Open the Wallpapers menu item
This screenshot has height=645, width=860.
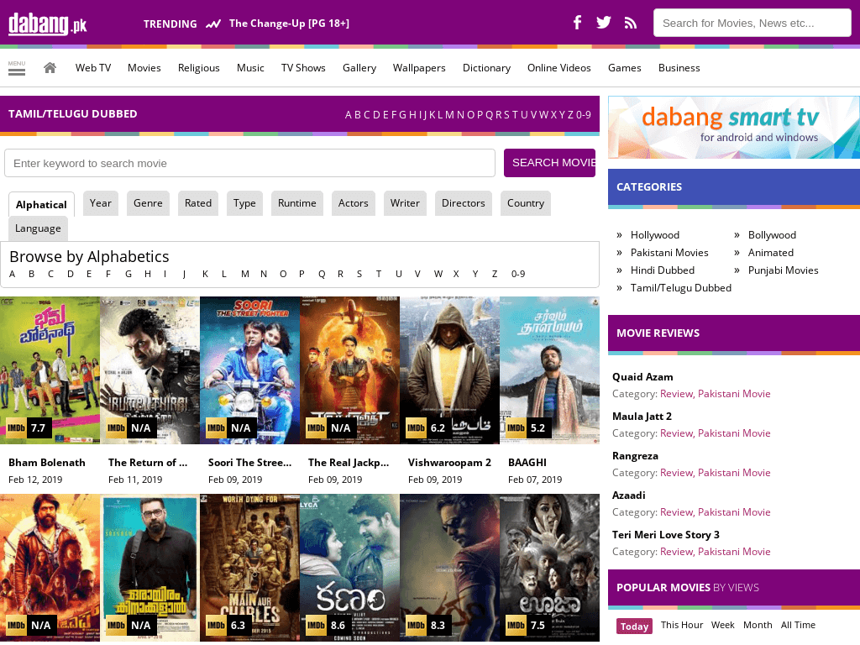pos(419,68)
